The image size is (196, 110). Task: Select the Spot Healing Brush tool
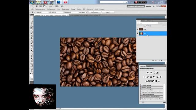(32, 33)
